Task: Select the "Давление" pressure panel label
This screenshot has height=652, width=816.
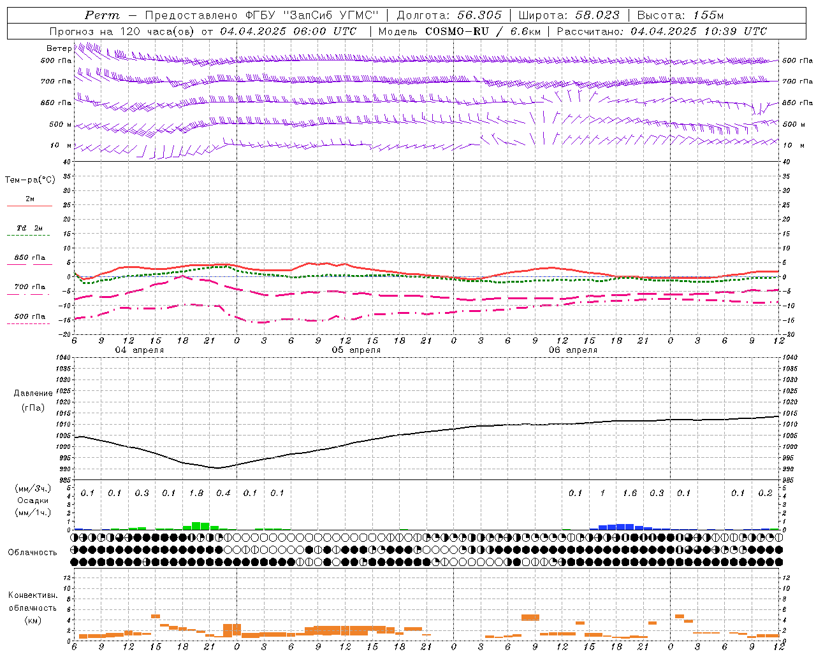Action: point(33,393)
